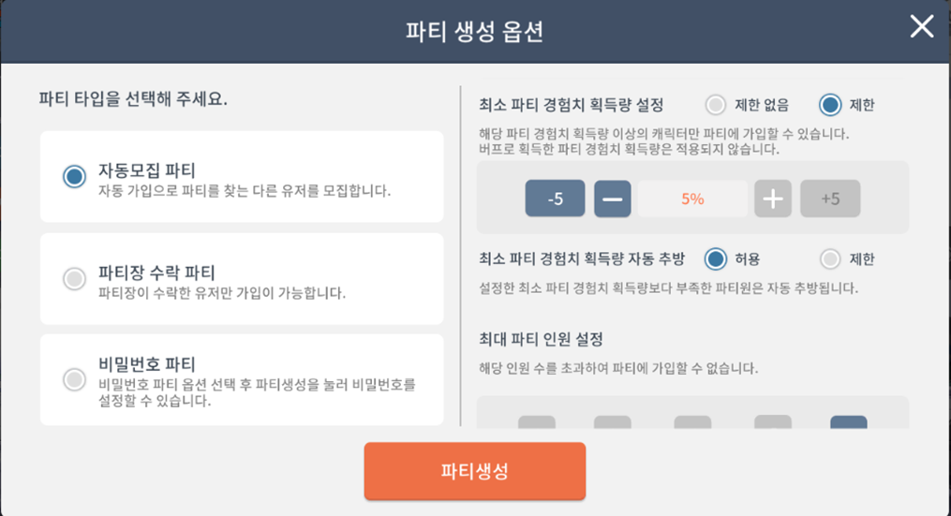Image resolution: width=951 pixels, height=516 pixels.
Task: Click the plus icon beside the 5% value
Action: coord(773,199)
